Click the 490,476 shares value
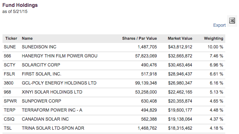The width and height of the screenshot is (239, 134). pos(149,65)
